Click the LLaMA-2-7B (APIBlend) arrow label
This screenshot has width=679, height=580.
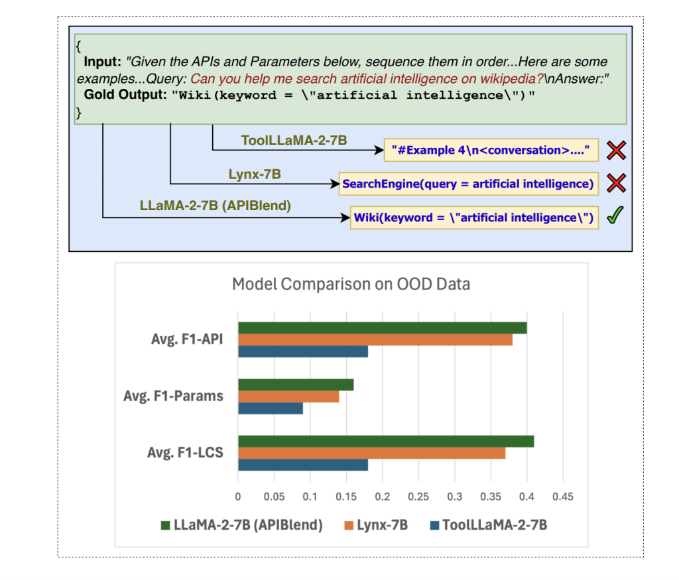[x=216, y=205]
